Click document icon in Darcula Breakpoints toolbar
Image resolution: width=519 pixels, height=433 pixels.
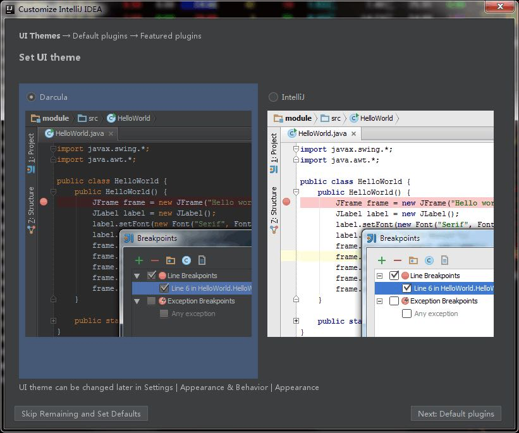[202, 260]
